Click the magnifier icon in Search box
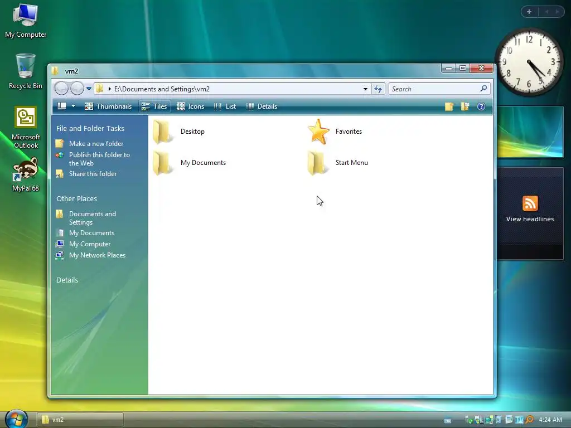571x428 pixels. coord(483,89)
